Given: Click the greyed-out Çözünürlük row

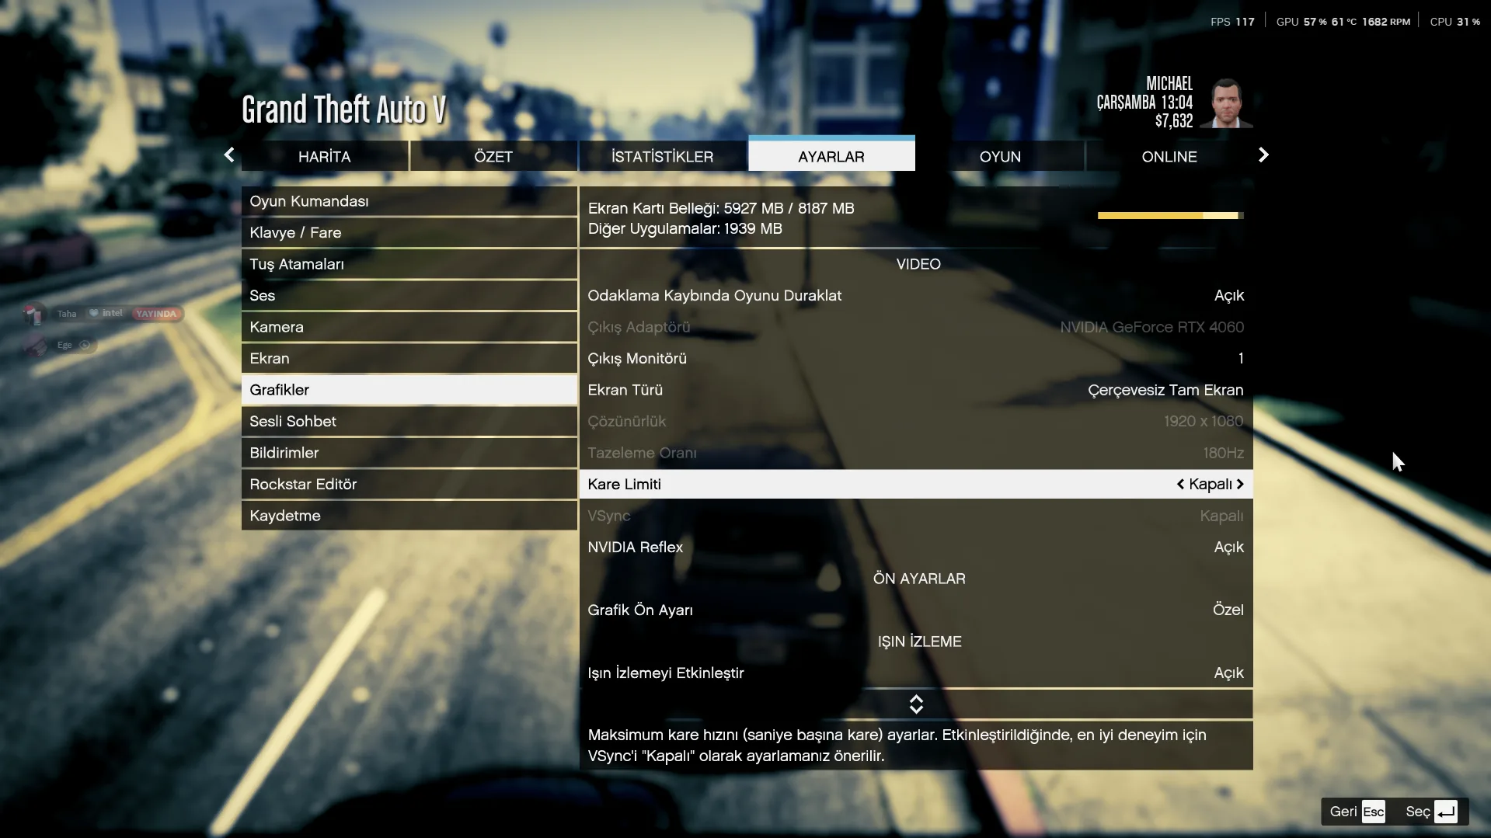Looking at the screenshot, I should [916, 421].
